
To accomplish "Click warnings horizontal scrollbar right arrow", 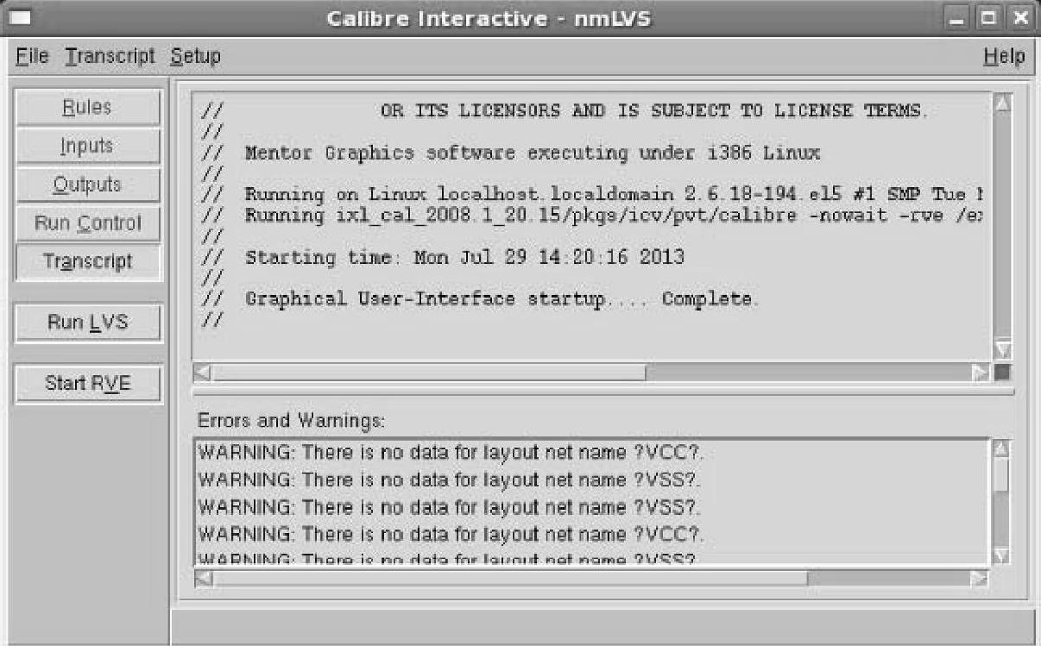I will (x=980, y=578).
